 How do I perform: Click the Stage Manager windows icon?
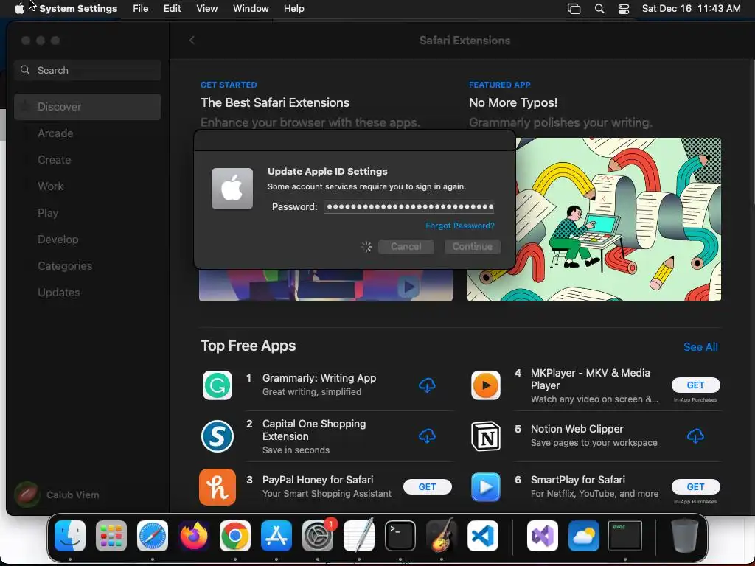coord(574,9)
